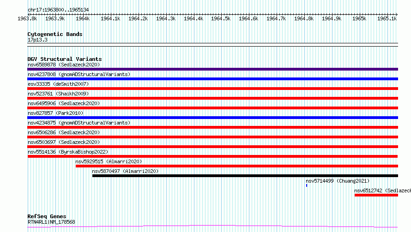The image size is (411, 232).
Task: Select red bar under nsv6506286 label
Action: (x=212, y=137)
